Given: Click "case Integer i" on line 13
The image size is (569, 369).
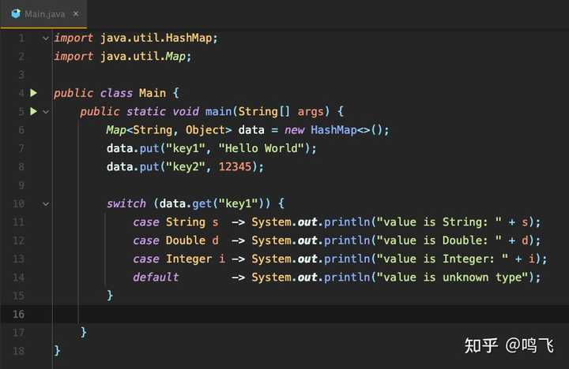Looking at the screenshot, I should [179, 259].
